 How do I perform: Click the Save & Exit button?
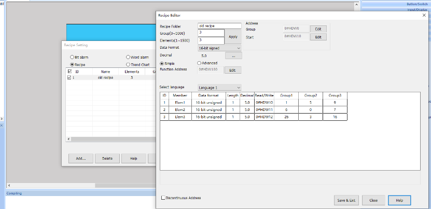pos(346,200)
